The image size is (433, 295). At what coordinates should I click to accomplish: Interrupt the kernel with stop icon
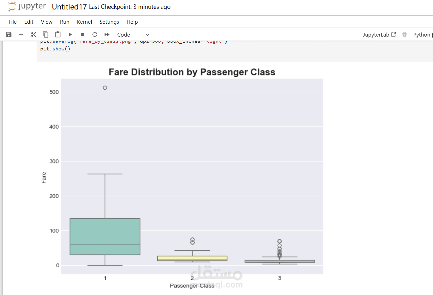coord(83,35)
